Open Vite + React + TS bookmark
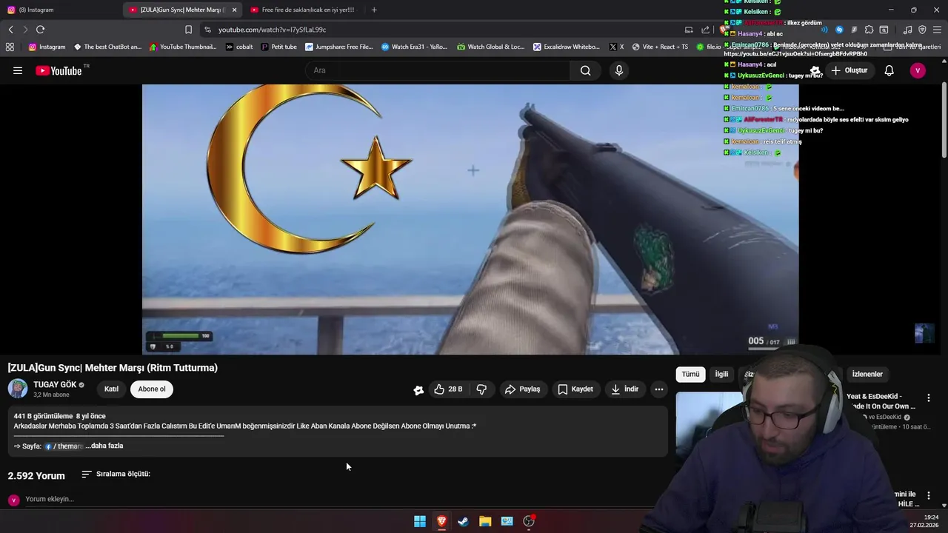This screenshot has width=948, height=533. coord(659,47)
